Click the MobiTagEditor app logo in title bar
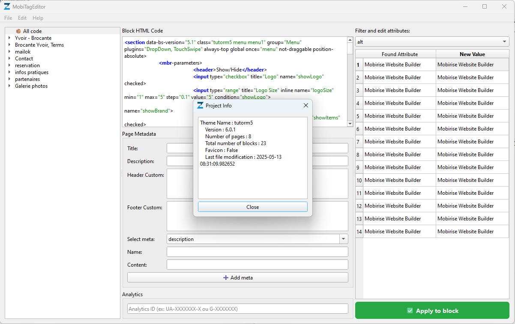The height and width of the screenshot is (324, 515). coord(7,7)
